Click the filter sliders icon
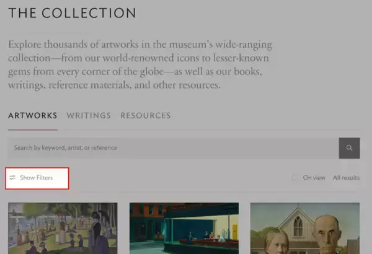 [x=12, y=178]
